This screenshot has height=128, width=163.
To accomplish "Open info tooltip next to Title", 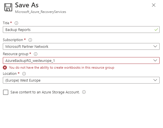I will pos(16,23).
